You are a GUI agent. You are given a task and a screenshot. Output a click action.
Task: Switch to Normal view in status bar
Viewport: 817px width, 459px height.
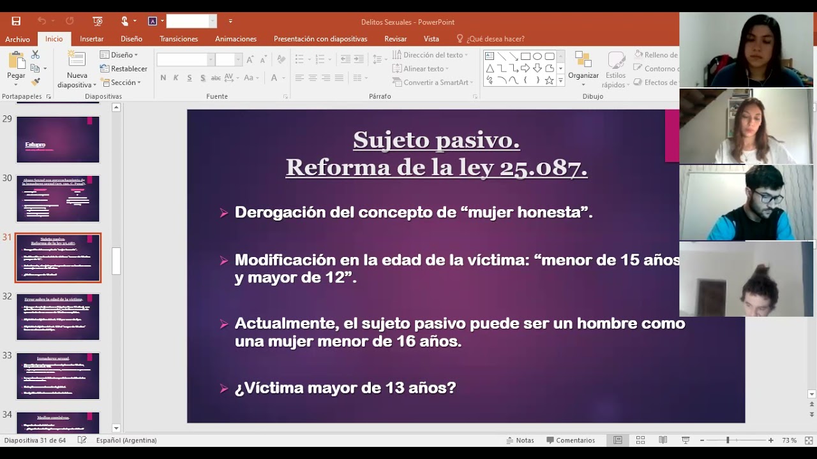618,440
